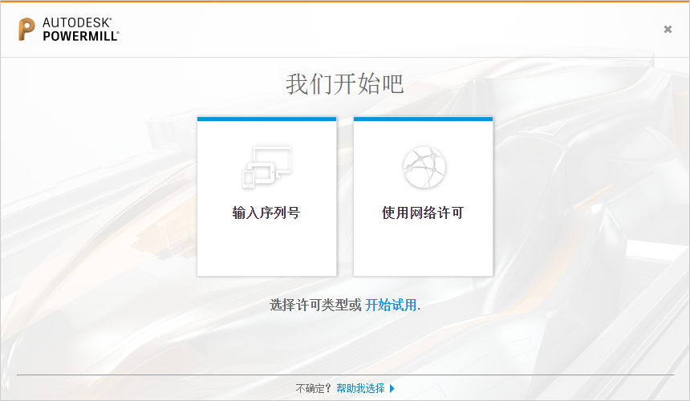
Task: Select the 输入序列号 card label
Action: click(266, 213)
